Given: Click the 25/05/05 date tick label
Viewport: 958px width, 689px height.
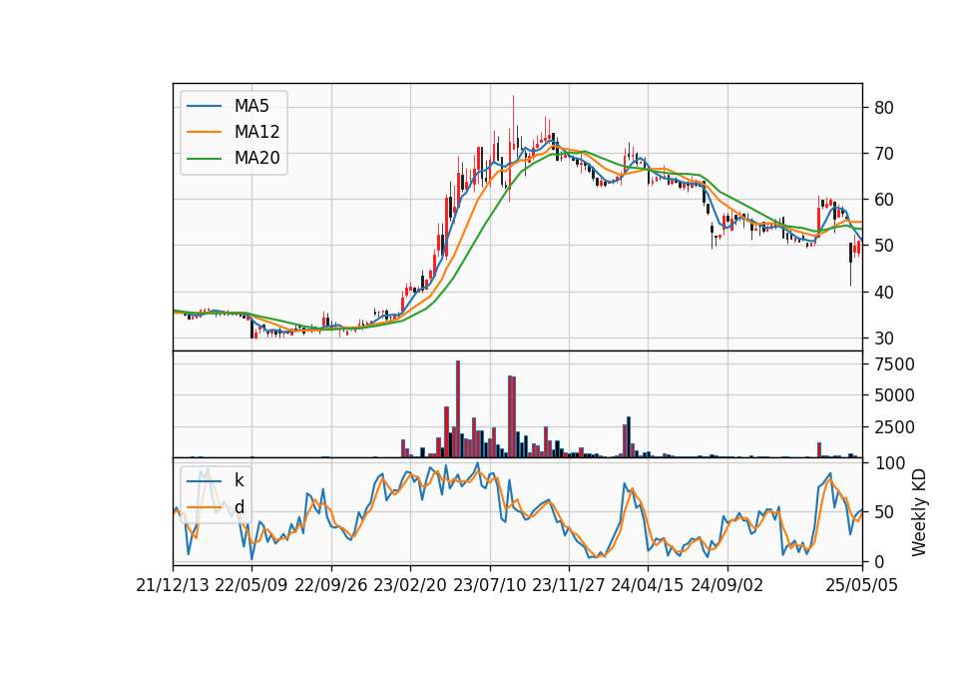Looking at the screenshot, I should click(861, 586).
